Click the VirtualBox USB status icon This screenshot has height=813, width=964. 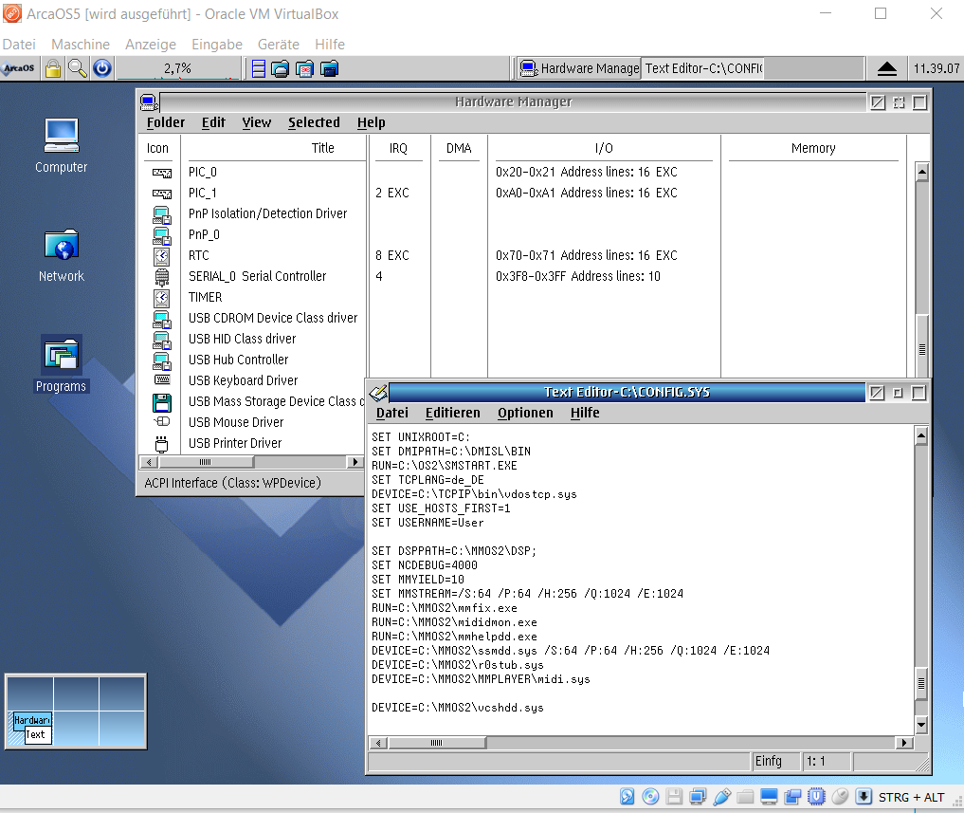pos(721,796)
